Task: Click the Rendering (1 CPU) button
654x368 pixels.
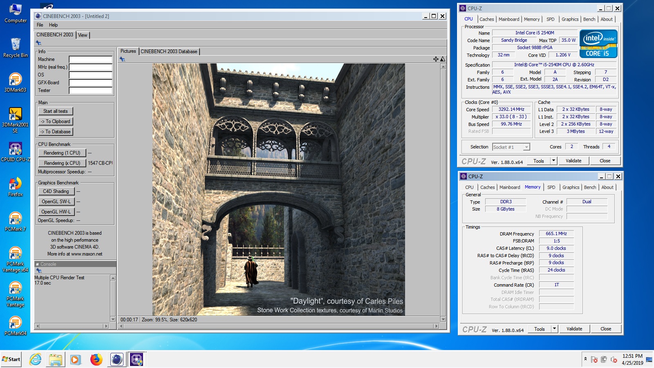Action: click(62, 153)
